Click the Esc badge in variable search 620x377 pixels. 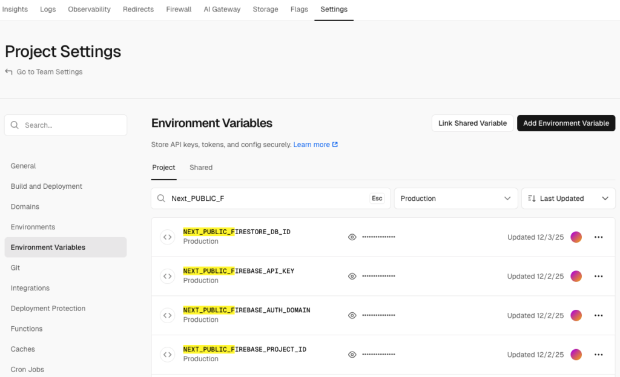377,198
